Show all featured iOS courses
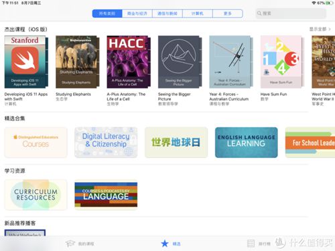The width and height of the screenshot is (335, 251). 320,29
